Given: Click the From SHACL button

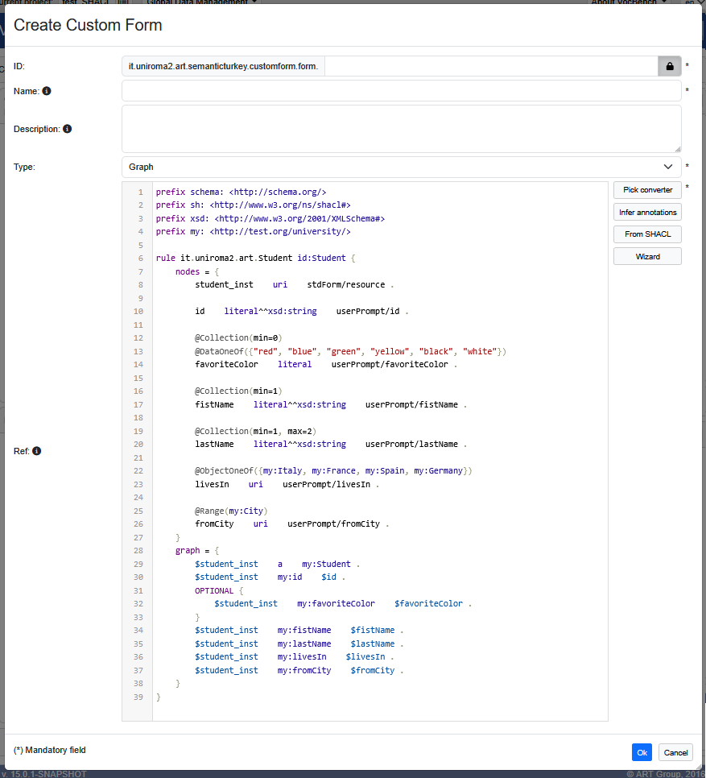Looking at the screenshot, I should pos(647,234).
